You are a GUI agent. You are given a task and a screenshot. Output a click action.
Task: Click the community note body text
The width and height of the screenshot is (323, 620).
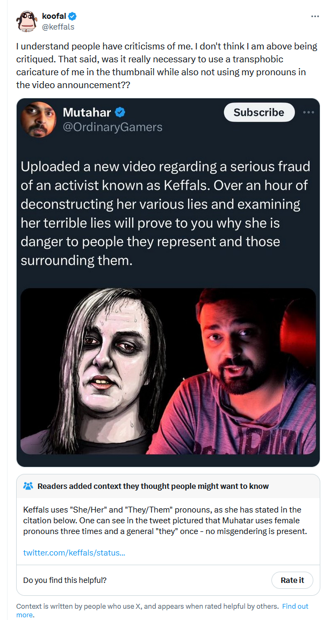pyautogui.click(x=165, y=521)
